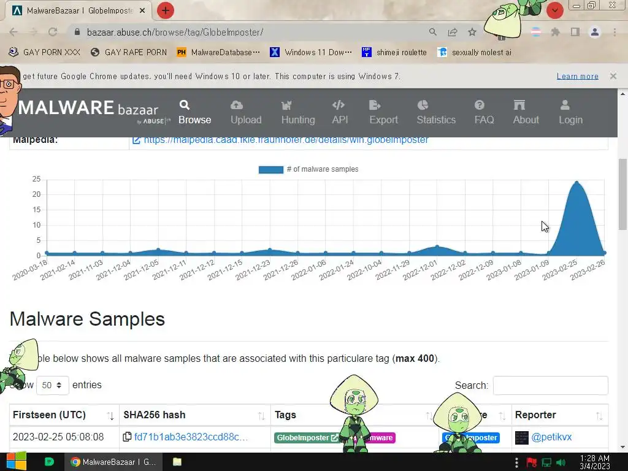Open the Chrome three-dot menu
This screenshot has height=471, width=628.
[x=615, y=32]
